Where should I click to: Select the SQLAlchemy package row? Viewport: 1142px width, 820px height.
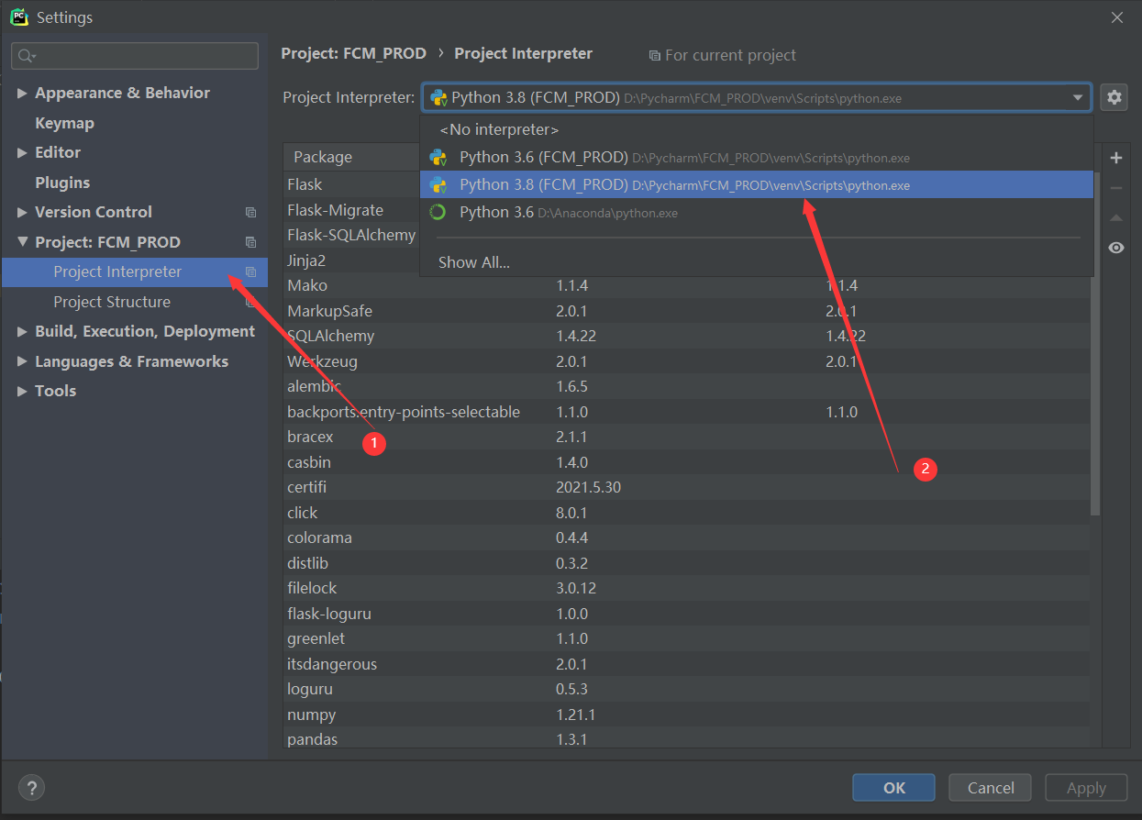pyautogui.click(x=686, y=336)
